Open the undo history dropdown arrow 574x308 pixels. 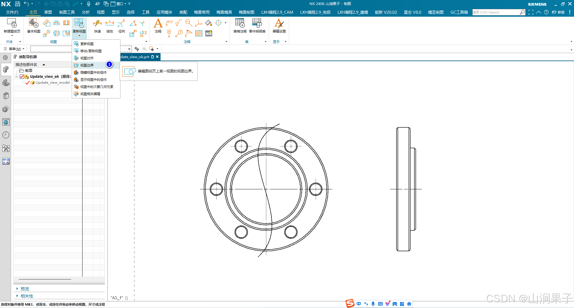(32, 4)
